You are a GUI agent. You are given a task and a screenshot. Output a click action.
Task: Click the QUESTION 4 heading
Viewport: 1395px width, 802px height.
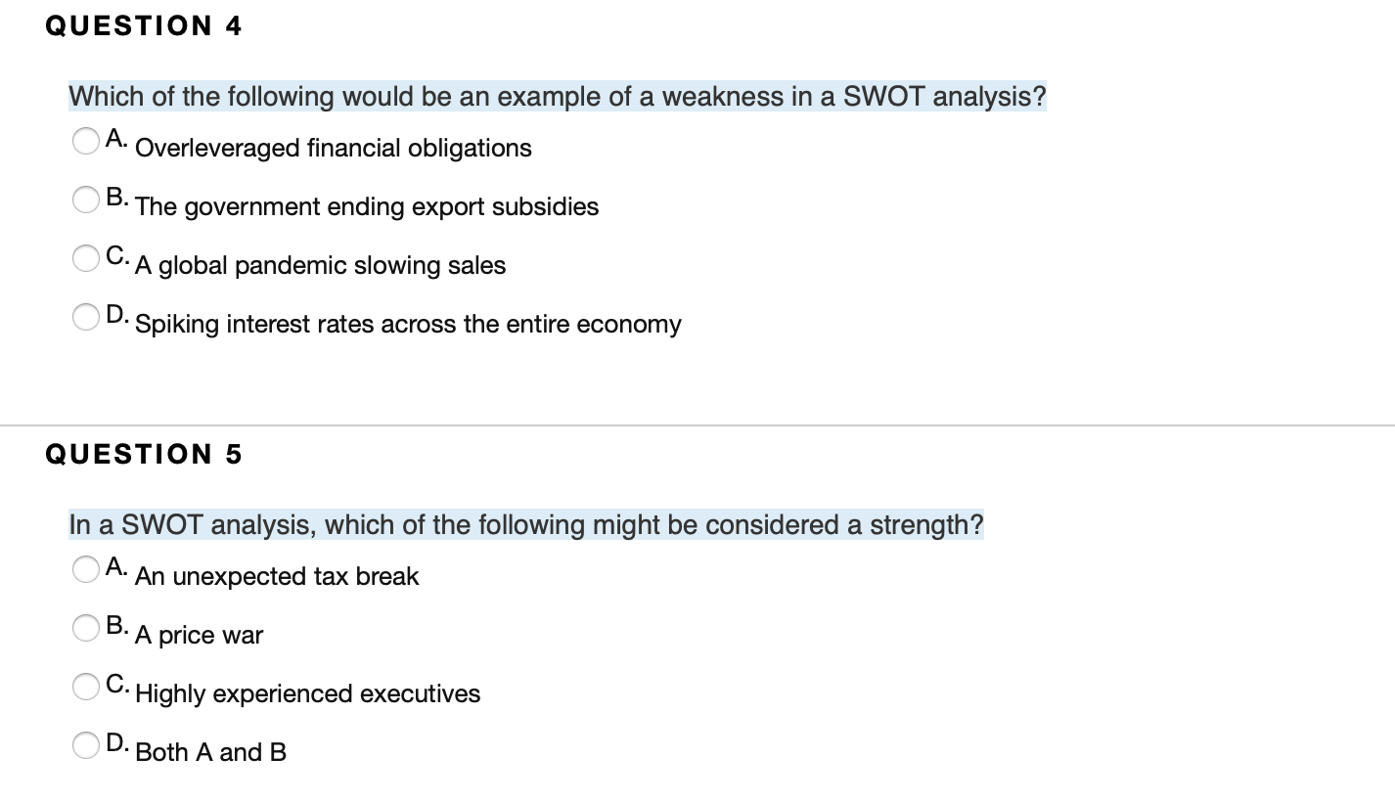144,25
